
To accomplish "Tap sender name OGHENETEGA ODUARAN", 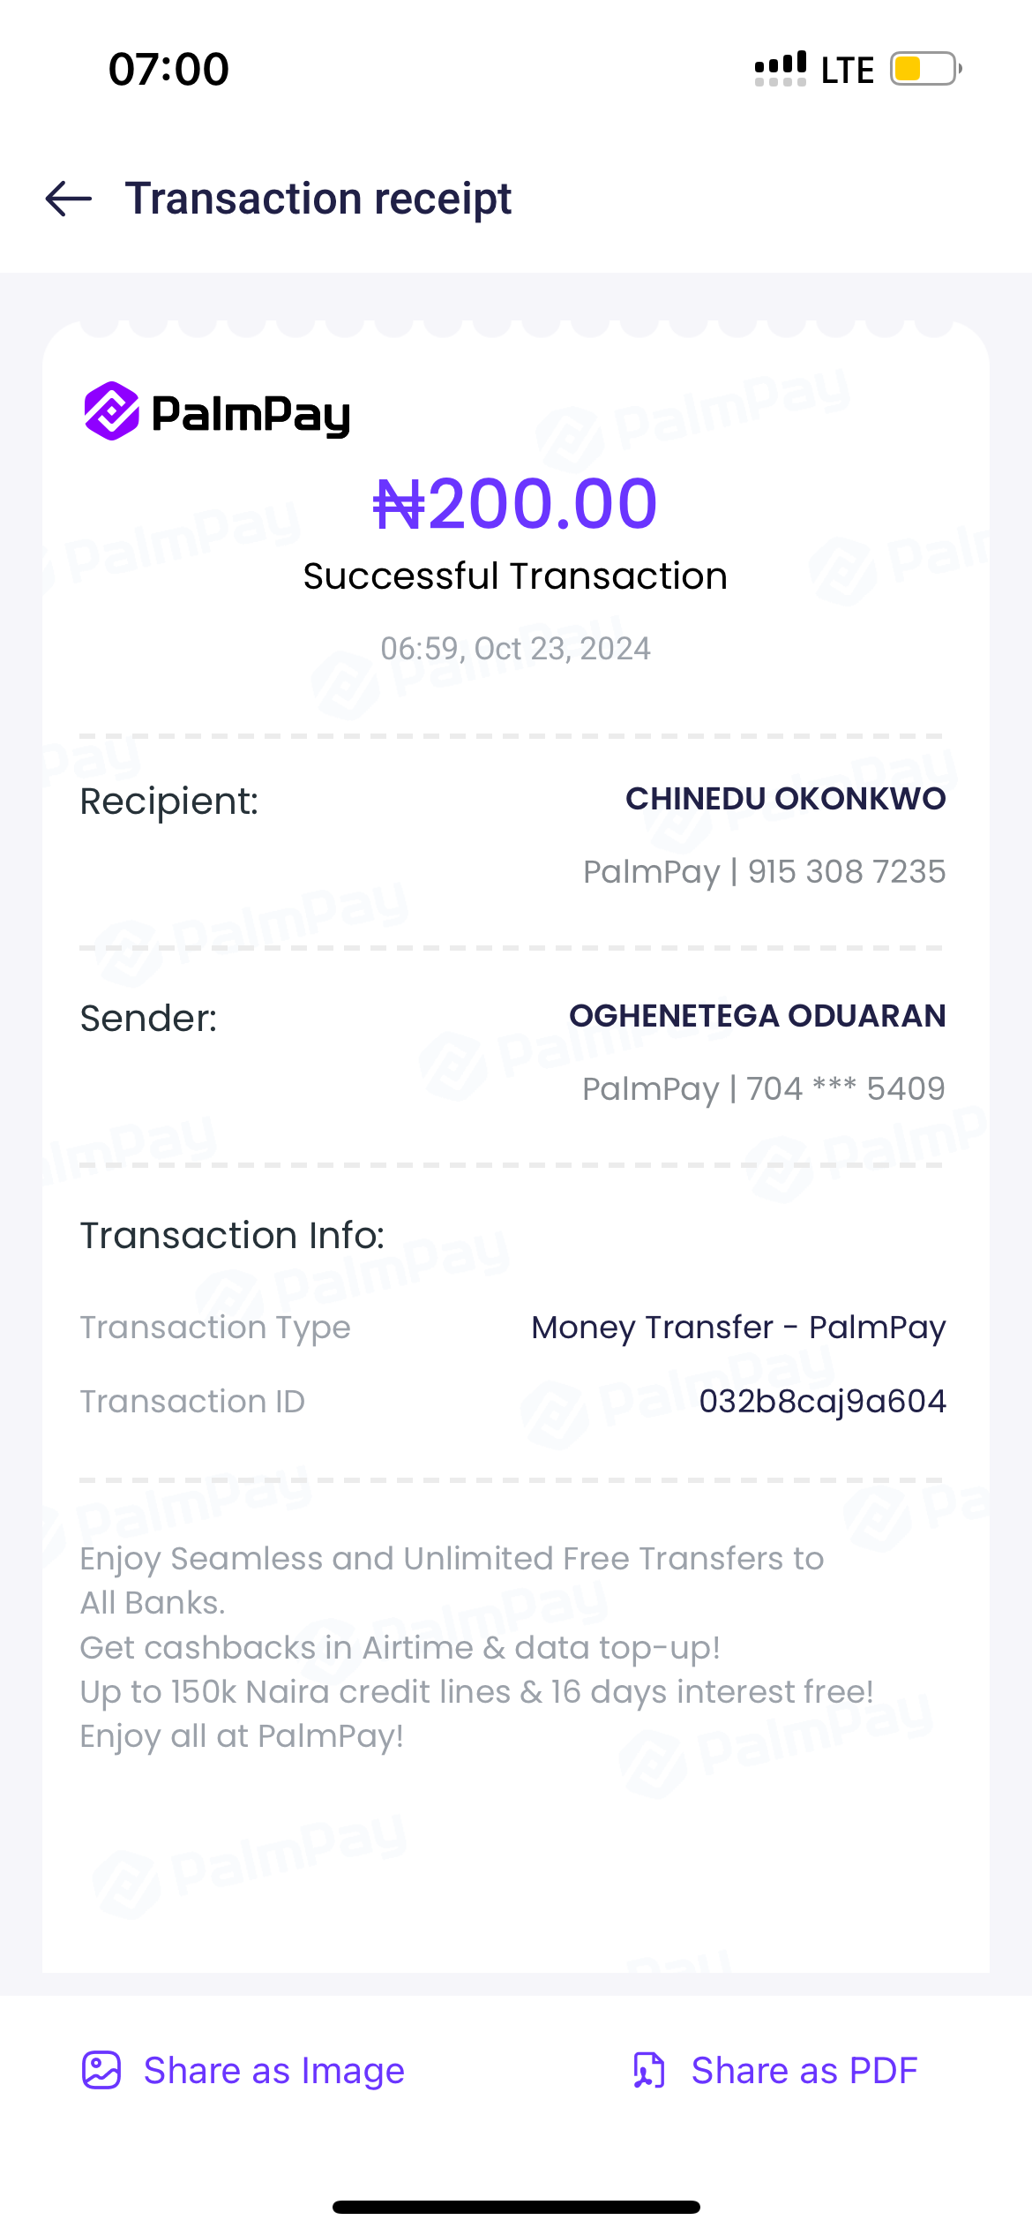I will (757, 1016).
